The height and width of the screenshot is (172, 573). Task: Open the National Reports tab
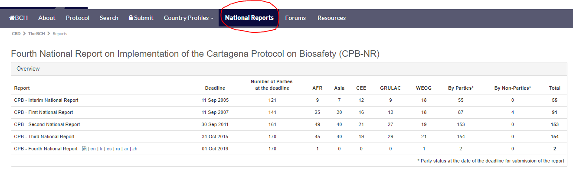(249, 18)
